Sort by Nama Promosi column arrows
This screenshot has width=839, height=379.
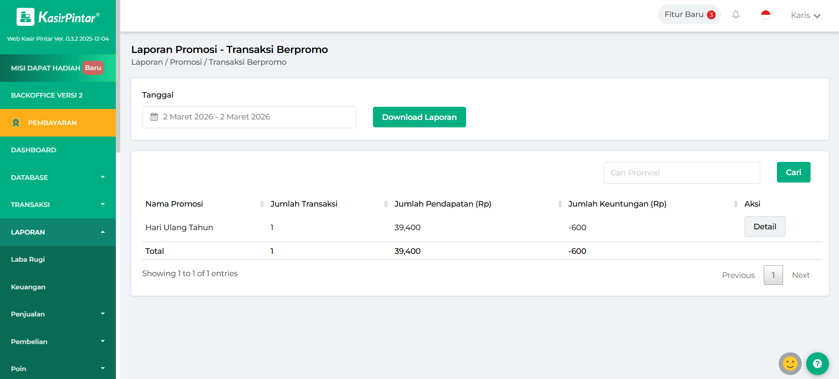tap(262, 204)
